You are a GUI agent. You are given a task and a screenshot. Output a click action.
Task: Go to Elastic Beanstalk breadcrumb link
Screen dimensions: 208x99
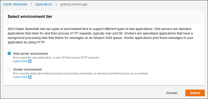click(x=15, y=4)
